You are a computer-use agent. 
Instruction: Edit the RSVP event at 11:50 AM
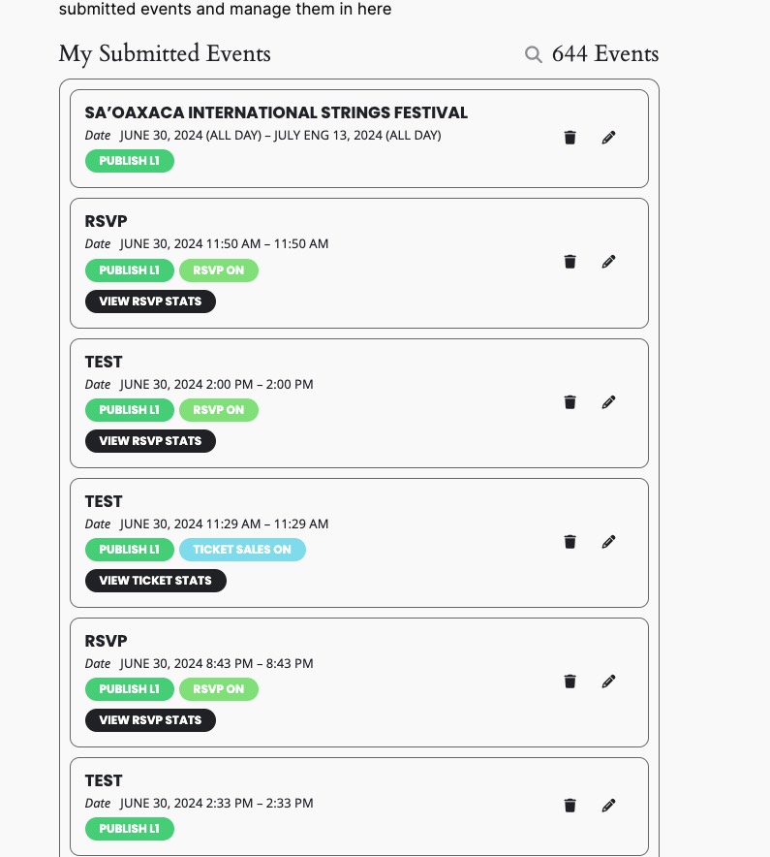point(608,261)
